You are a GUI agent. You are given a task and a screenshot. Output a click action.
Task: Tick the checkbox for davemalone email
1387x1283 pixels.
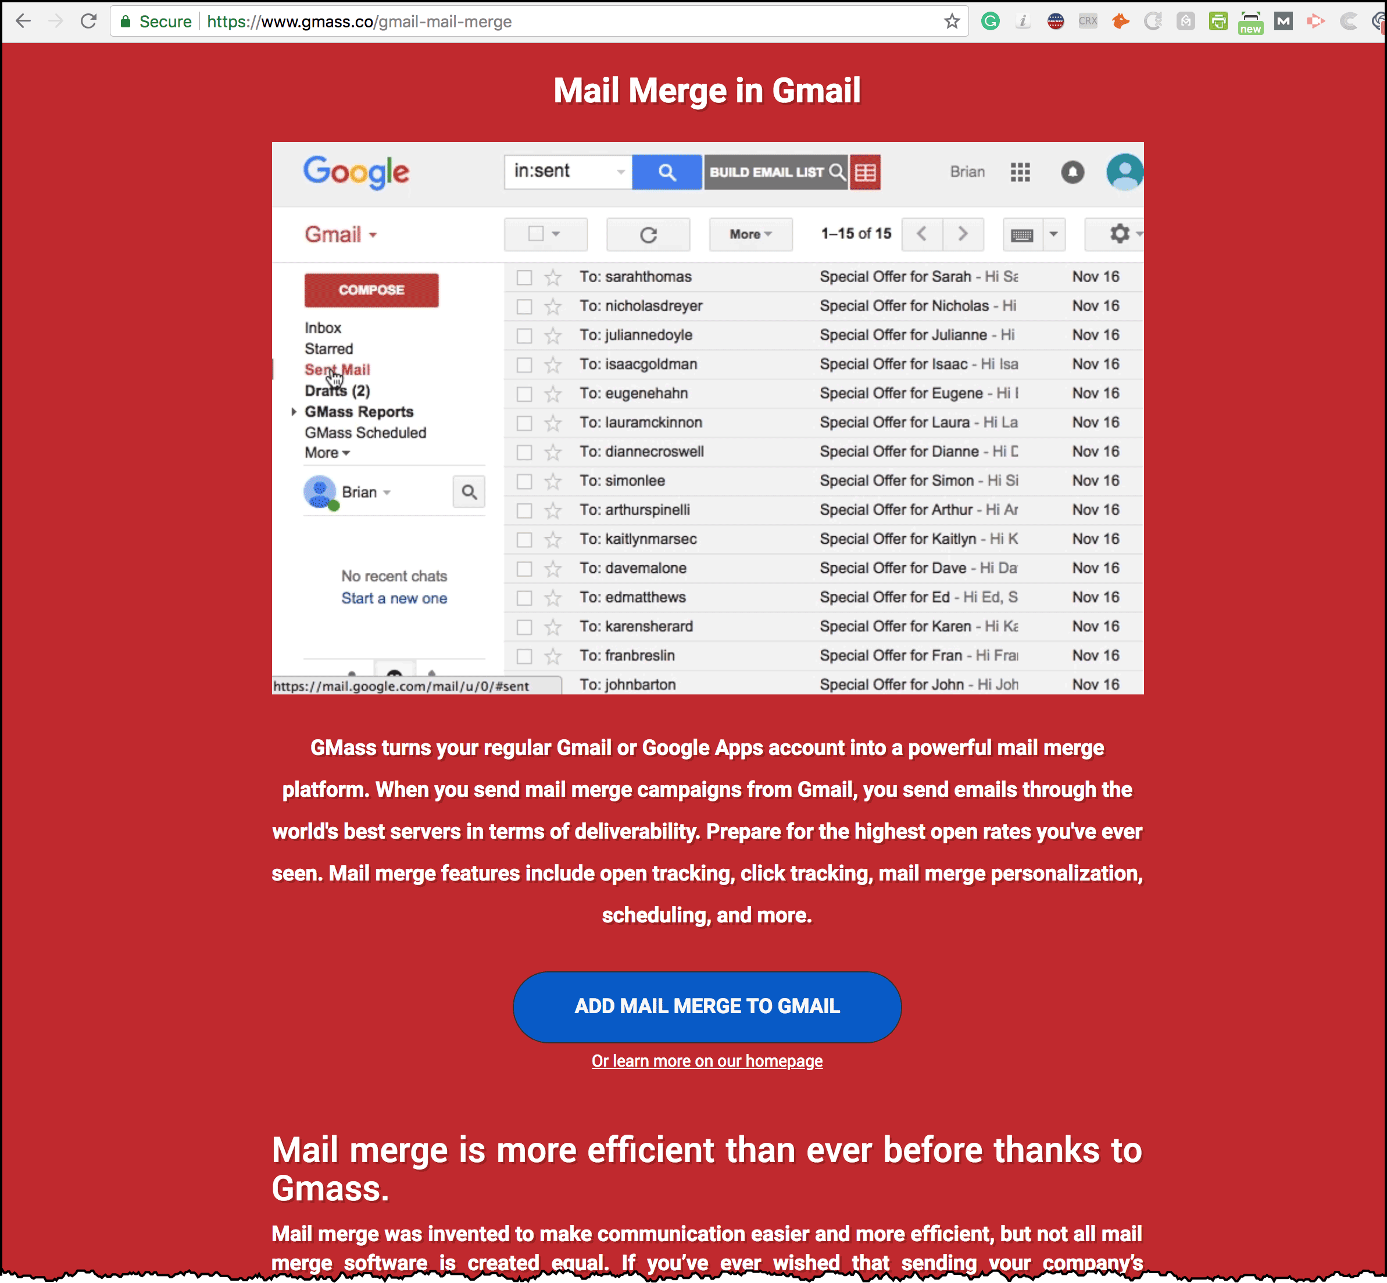point(524,569)
